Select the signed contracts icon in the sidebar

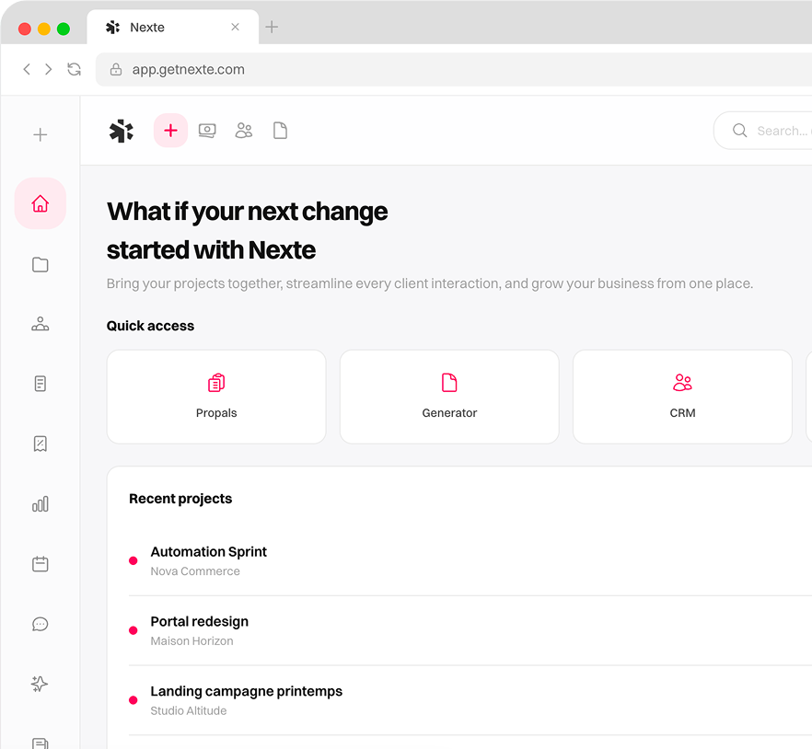coord(40,444)
